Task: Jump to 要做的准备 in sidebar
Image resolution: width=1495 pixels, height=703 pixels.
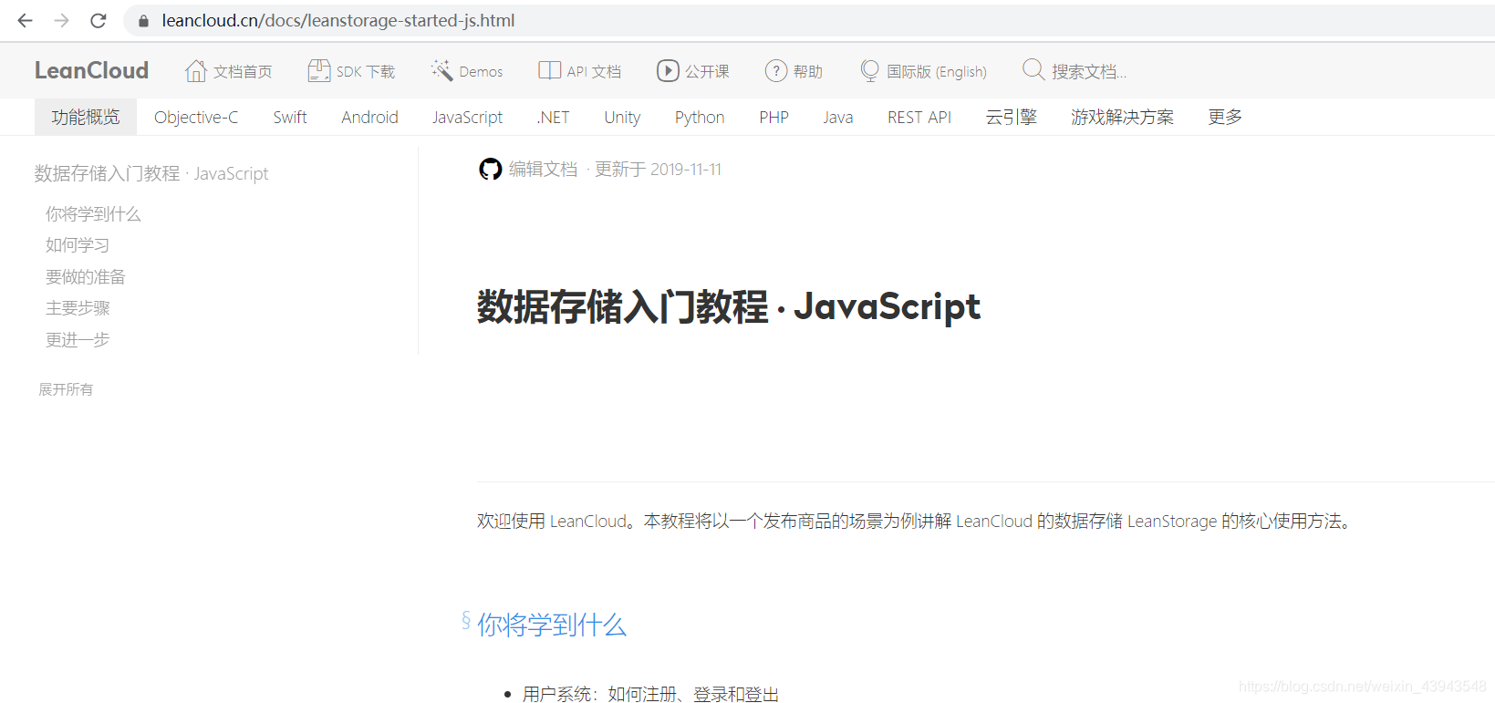Action: pyautogui.click(x=86, y=276)
